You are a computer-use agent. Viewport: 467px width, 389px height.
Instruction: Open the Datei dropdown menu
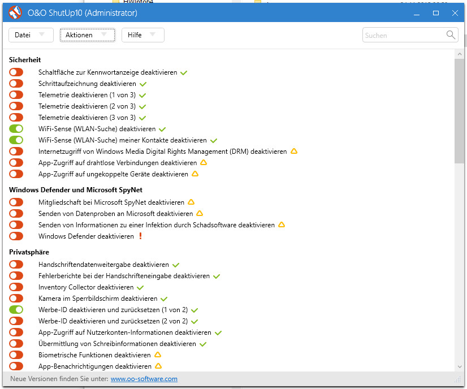click(31, 35)
